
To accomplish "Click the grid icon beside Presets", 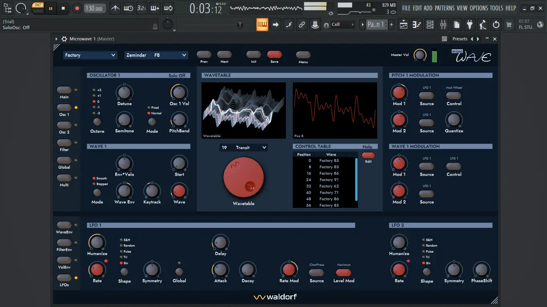I will [x=444, y=39].
